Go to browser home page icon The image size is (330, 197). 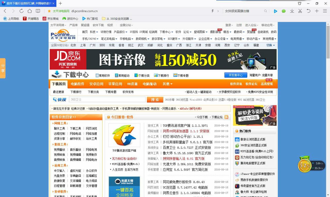coord(30,11)
